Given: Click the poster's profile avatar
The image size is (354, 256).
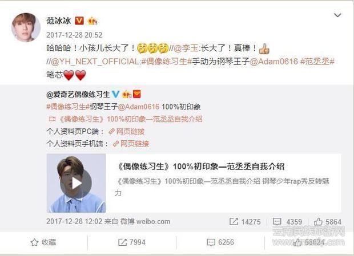Looking at the screenshot, I should point(26,27).
